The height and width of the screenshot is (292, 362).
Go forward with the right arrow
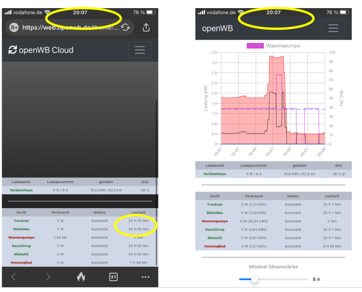coord(48,277)
